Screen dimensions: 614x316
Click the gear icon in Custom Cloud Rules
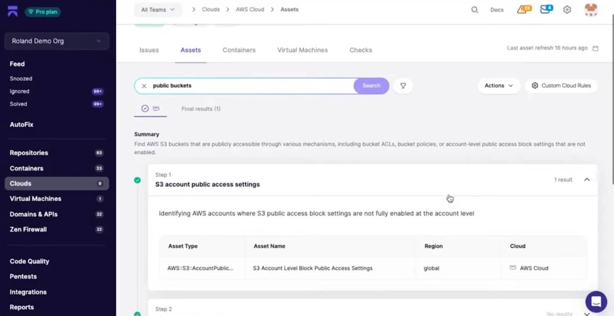(x=535, y=85)
